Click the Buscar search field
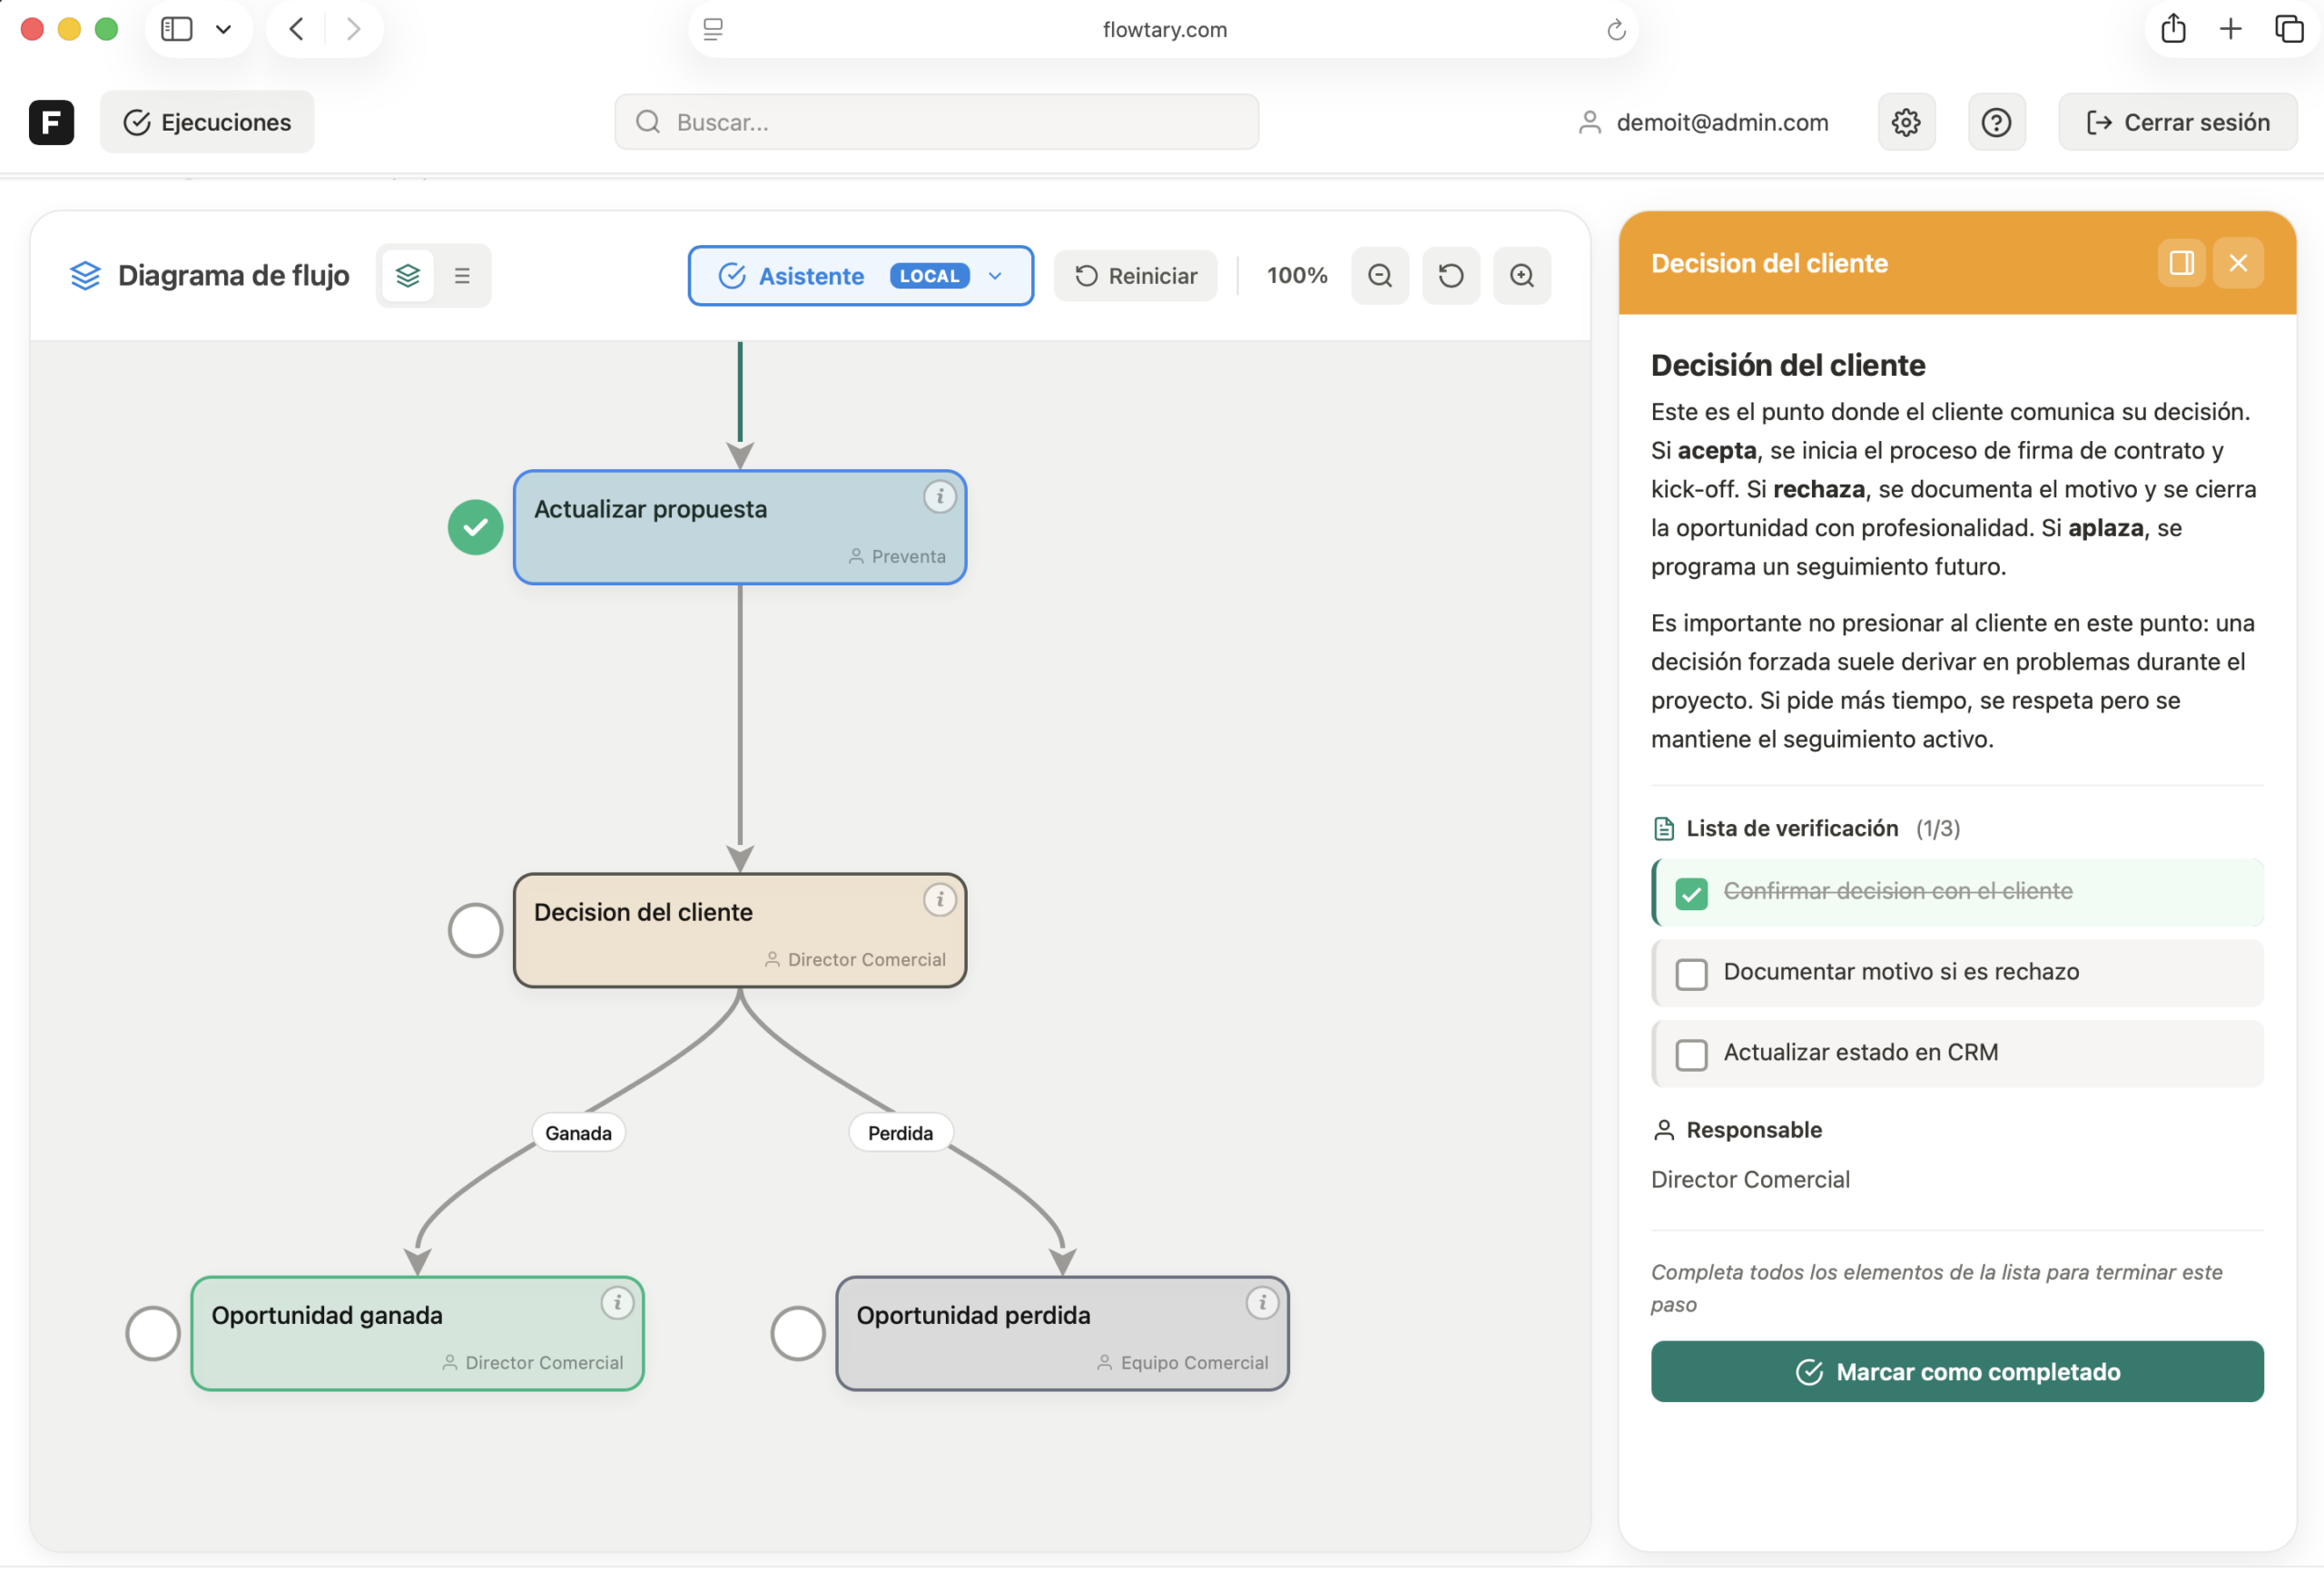2324x1569 pixels. pyautogui.click(x=936, y=122)
